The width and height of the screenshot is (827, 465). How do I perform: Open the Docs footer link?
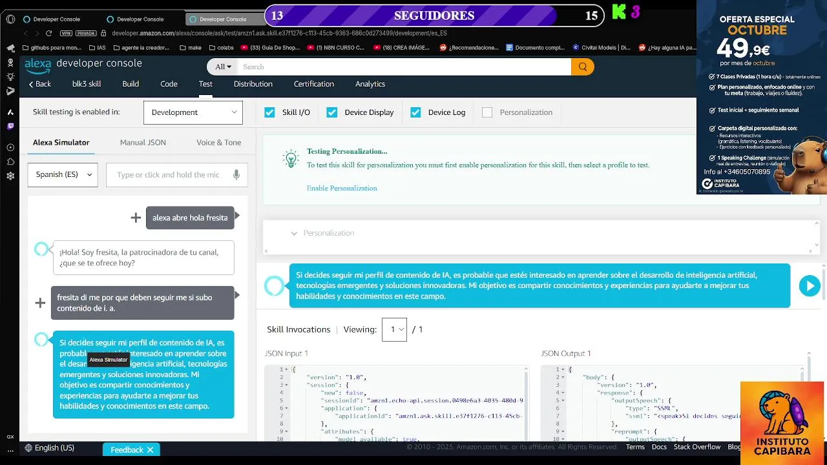(x=659, y=447)
